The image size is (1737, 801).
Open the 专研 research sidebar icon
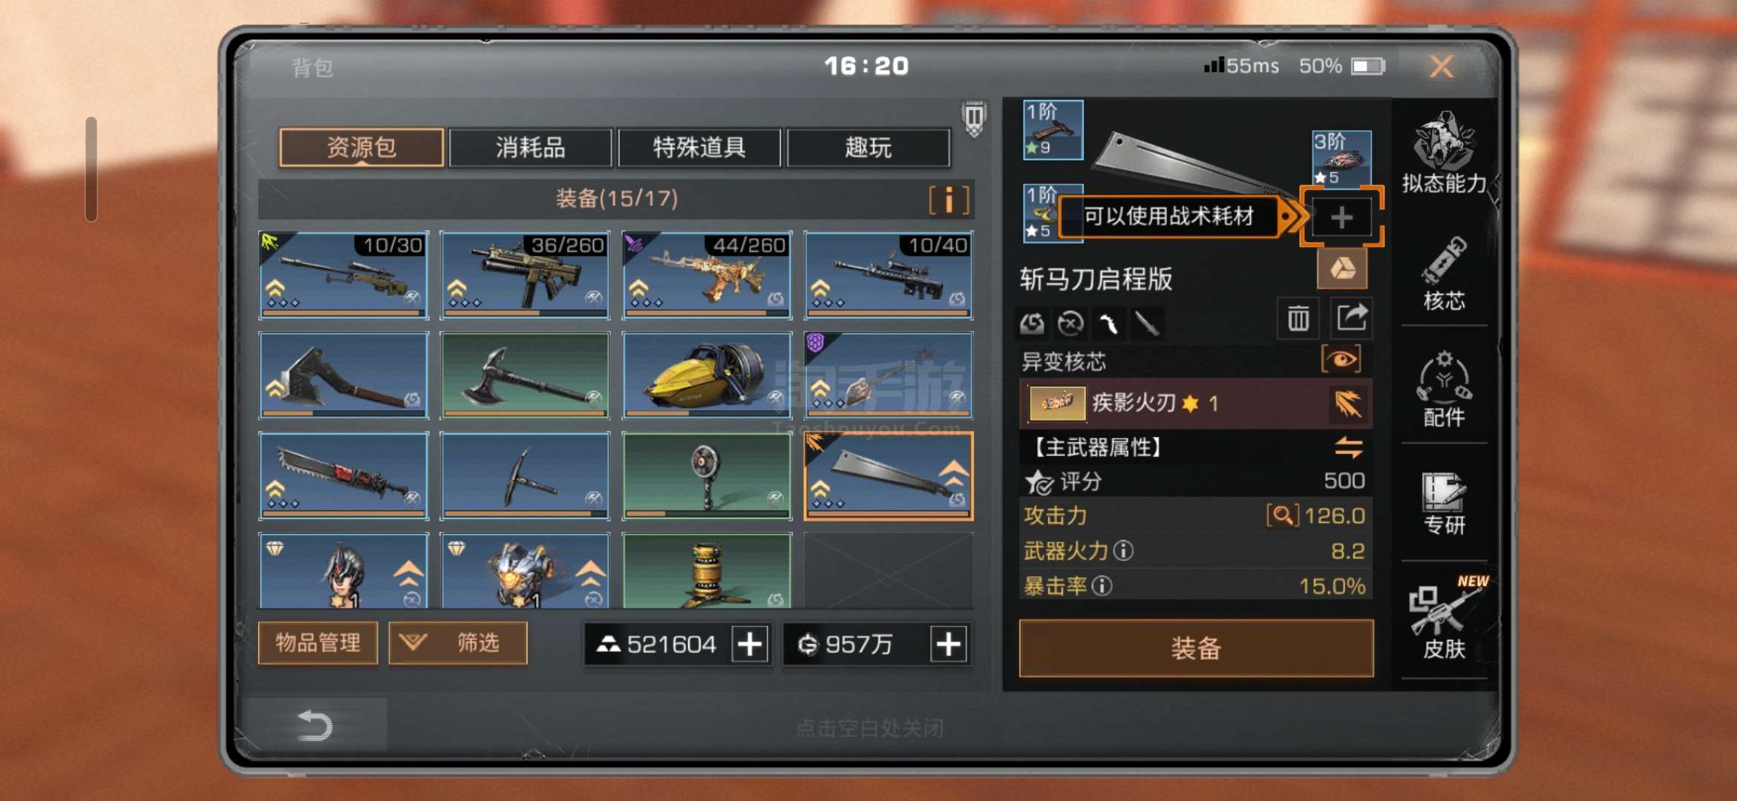[x=1444, y=504]
